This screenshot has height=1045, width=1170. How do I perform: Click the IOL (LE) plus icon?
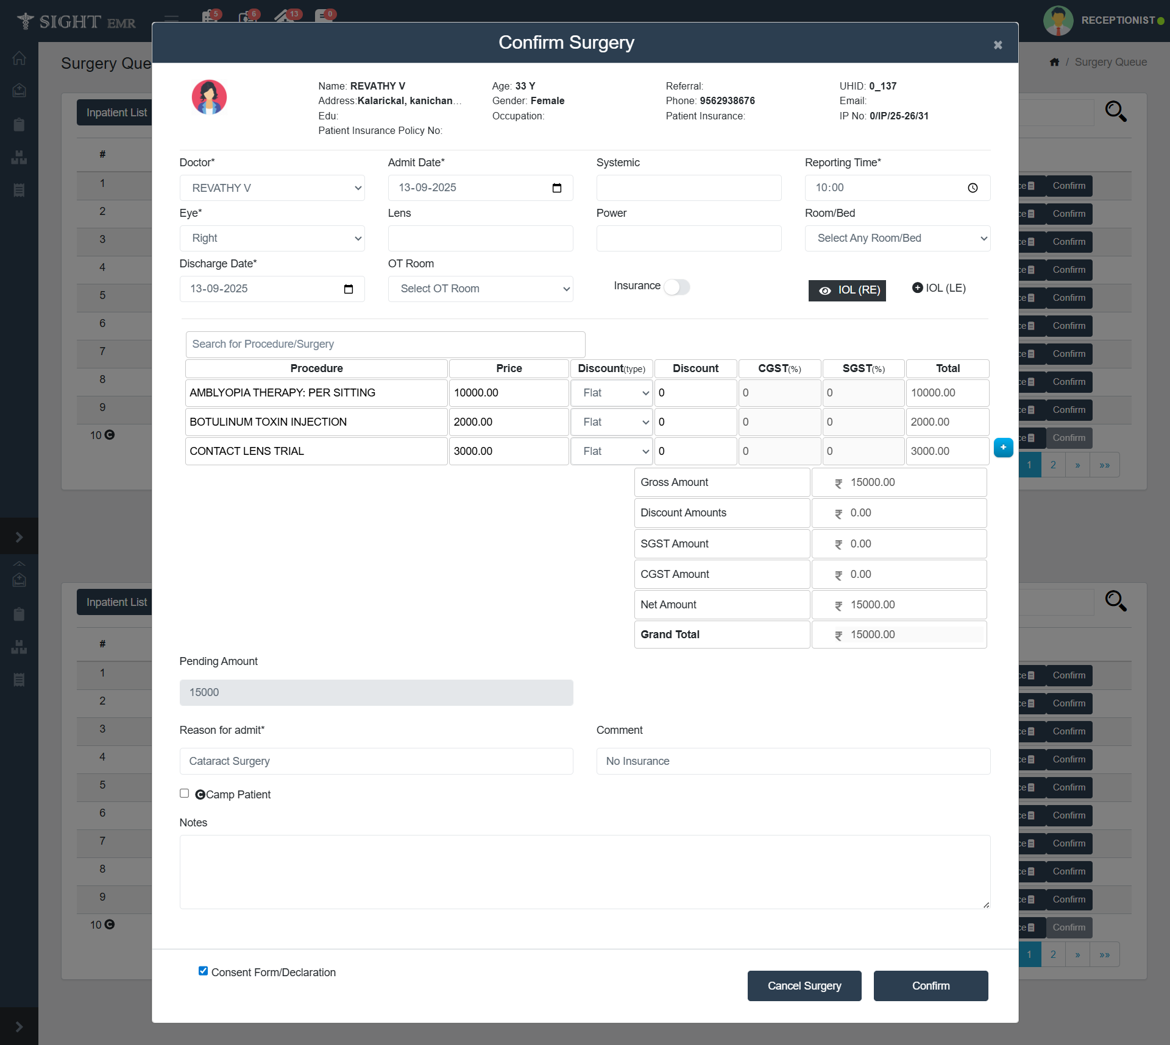pyautogui.click(x=917, y=288)
